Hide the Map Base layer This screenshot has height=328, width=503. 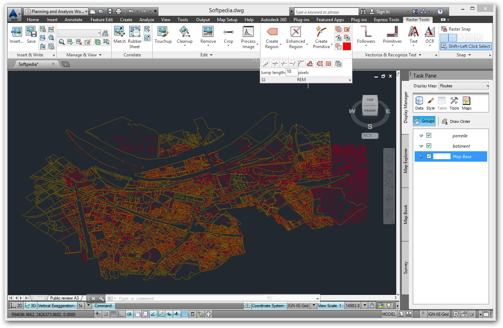point(429,156)
